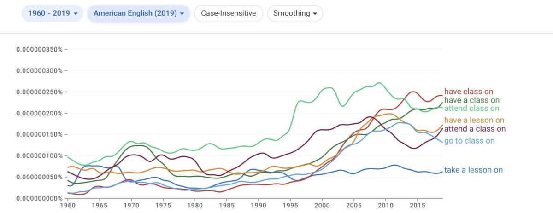553x213 pixels.
Task: Click the light green peak near 2009
Action: point(378,83)
